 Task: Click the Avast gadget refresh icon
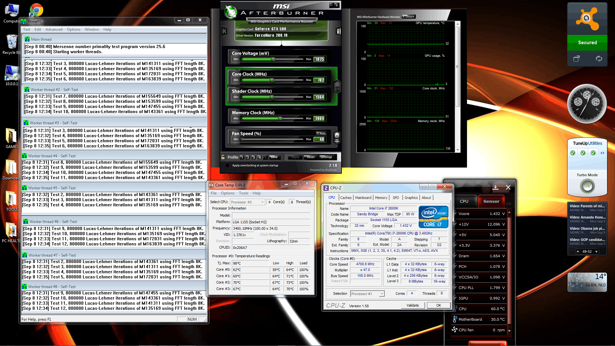[599, 59]
